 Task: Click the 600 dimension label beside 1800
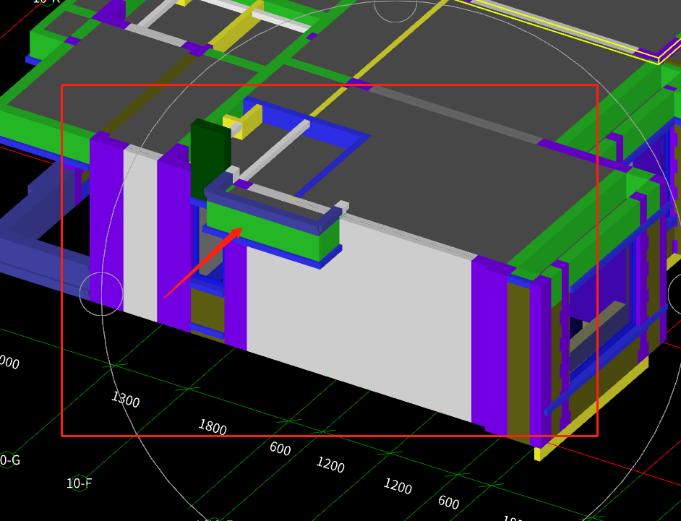[280, 449]
